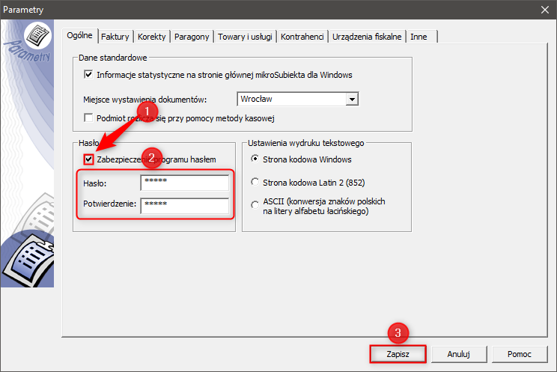
Task: Click the Anuluj button
Action: coord(459,354)
